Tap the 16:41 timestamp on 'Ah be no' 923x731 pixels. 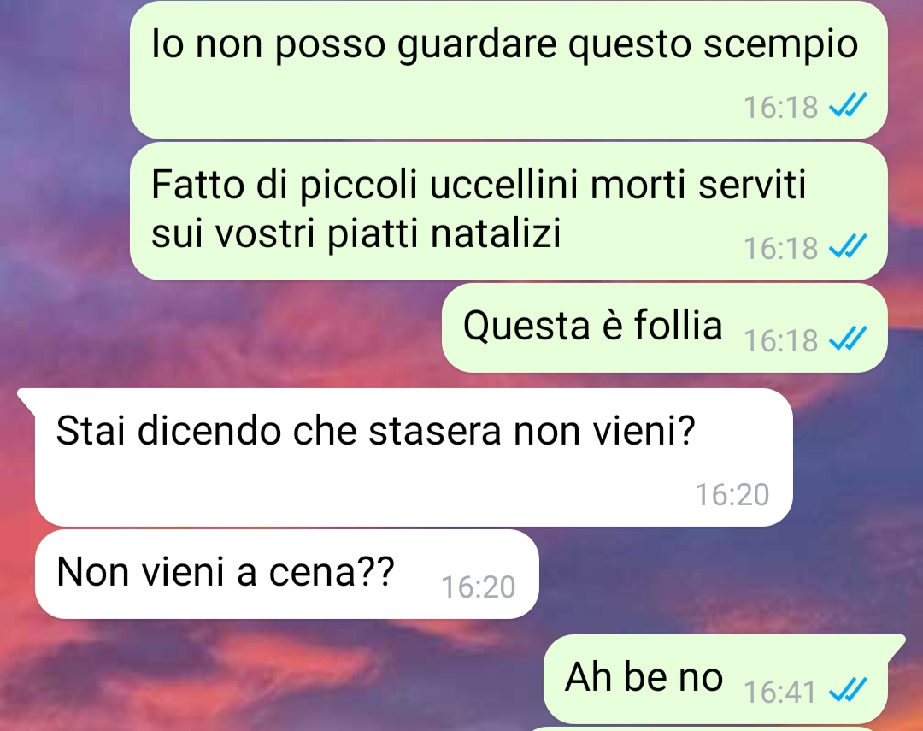780,692
